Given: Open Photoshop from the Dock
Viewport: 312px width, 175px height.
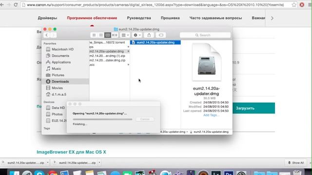Looking at the screenshot, I should click(x=228, y=173).
